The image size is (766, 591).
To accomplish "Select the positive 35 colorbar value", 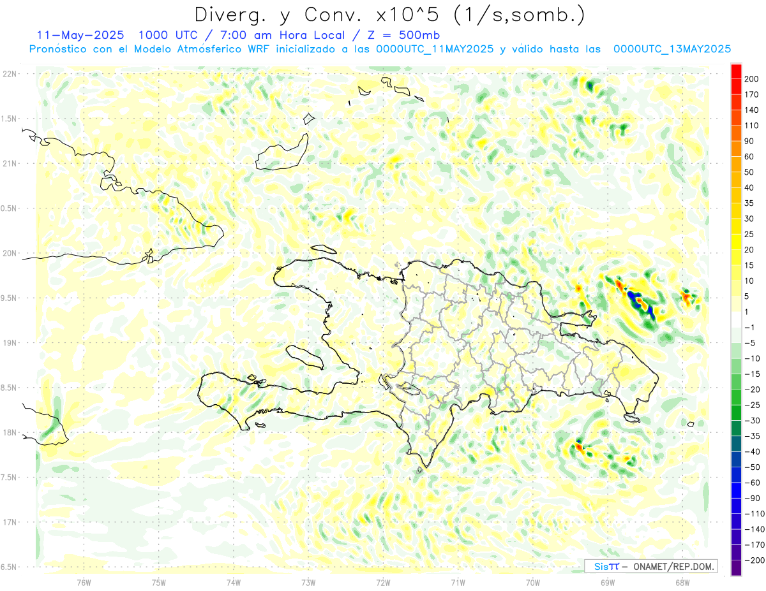I will point(749,203).
